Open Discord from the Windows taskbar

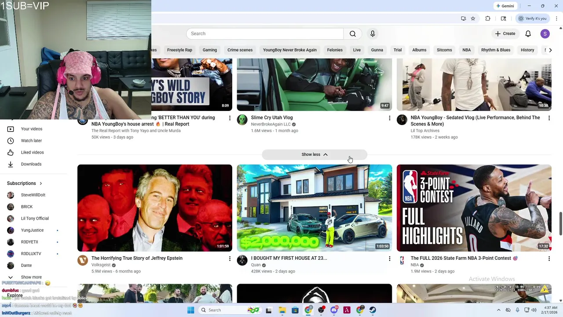[334, 310]
